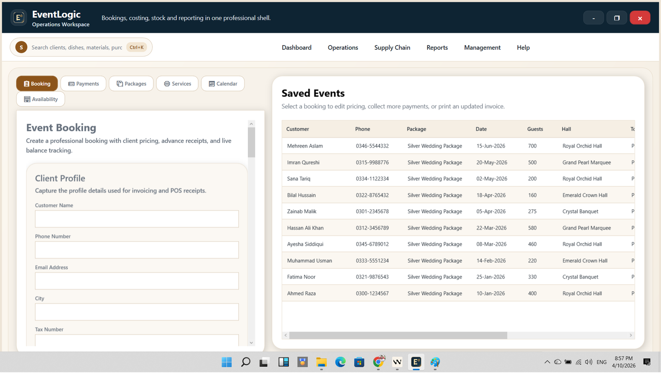Viewport: 661px width, 373px height.
Task: Click the Packages box icon
Action: click(119, 83)
